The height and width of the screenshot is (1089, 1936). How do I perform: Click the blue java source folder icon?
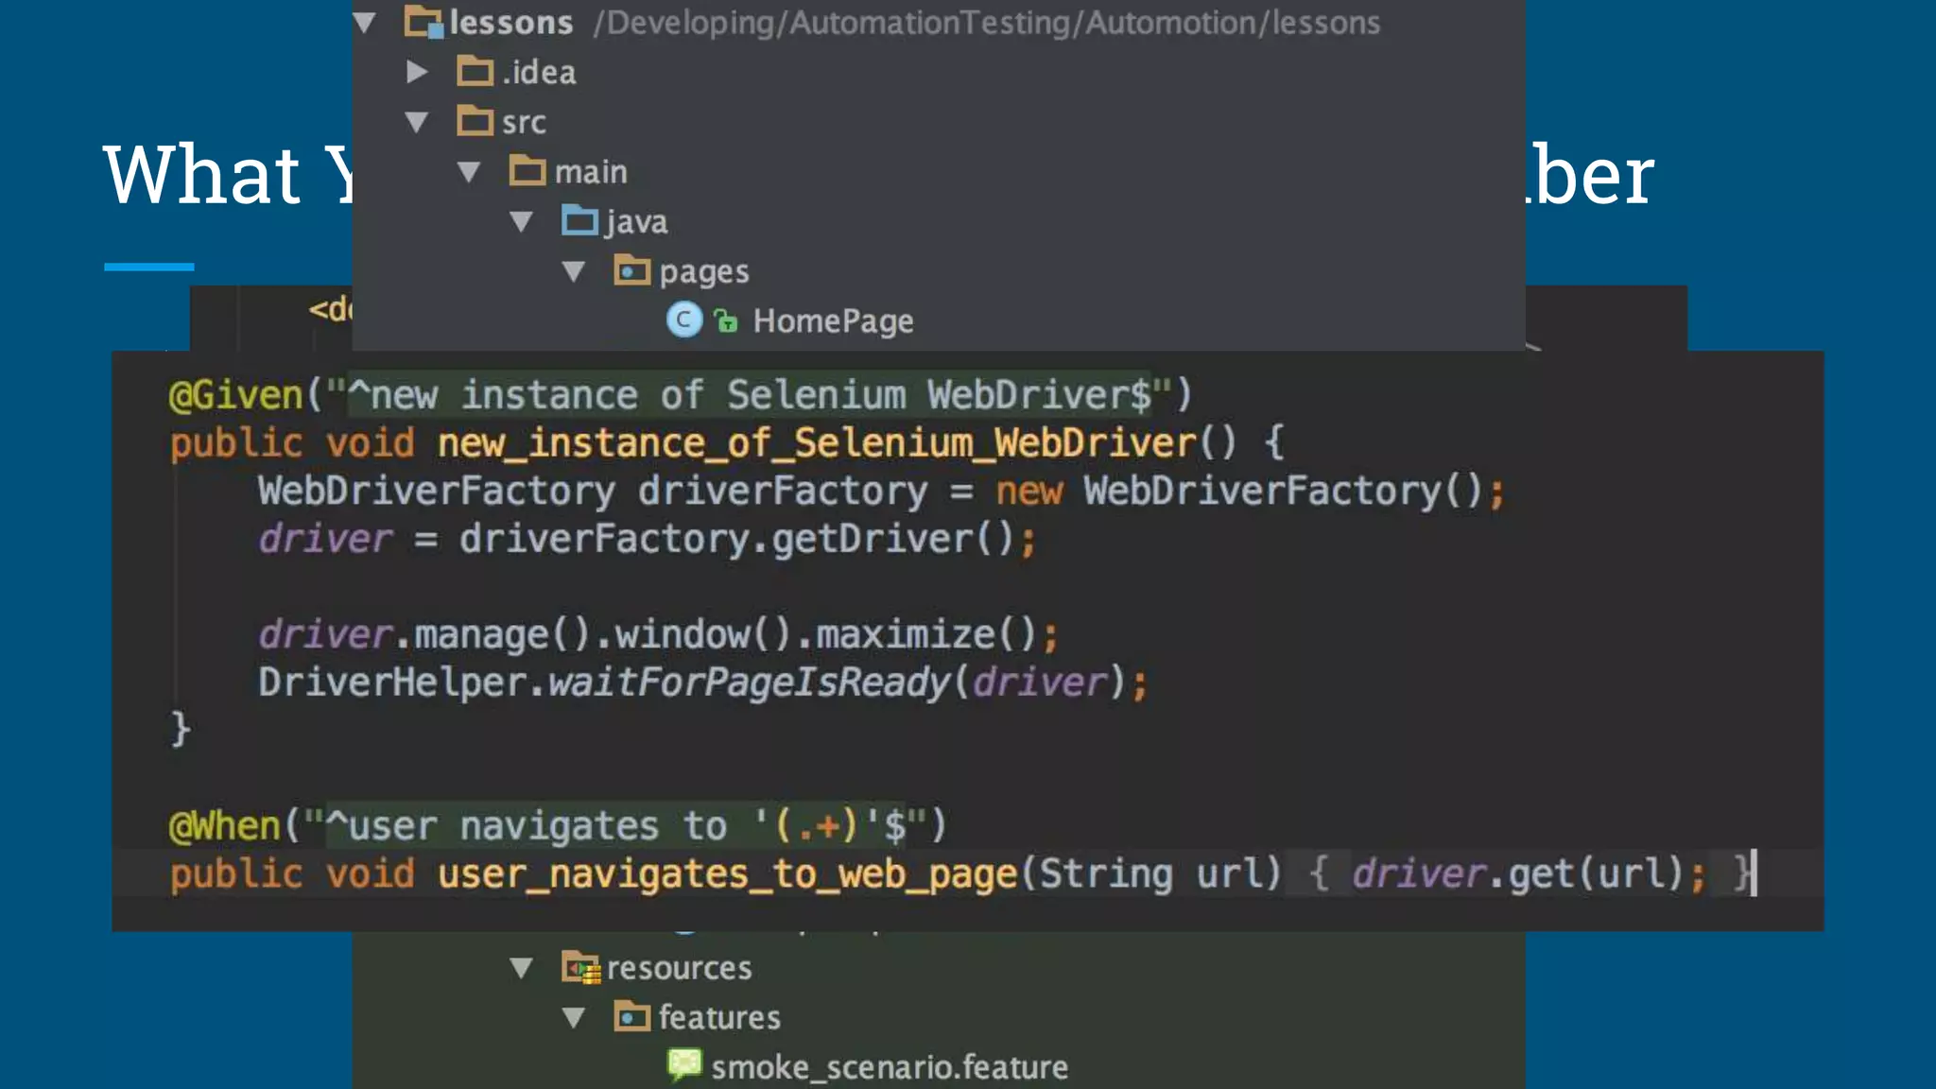point(579,220)
